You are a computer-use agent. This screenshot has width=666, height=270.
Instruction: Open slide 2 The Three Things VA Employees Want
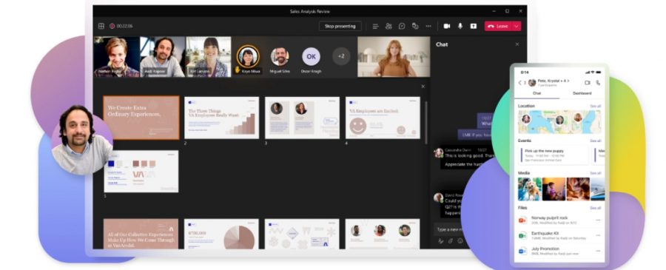(221, 118)
